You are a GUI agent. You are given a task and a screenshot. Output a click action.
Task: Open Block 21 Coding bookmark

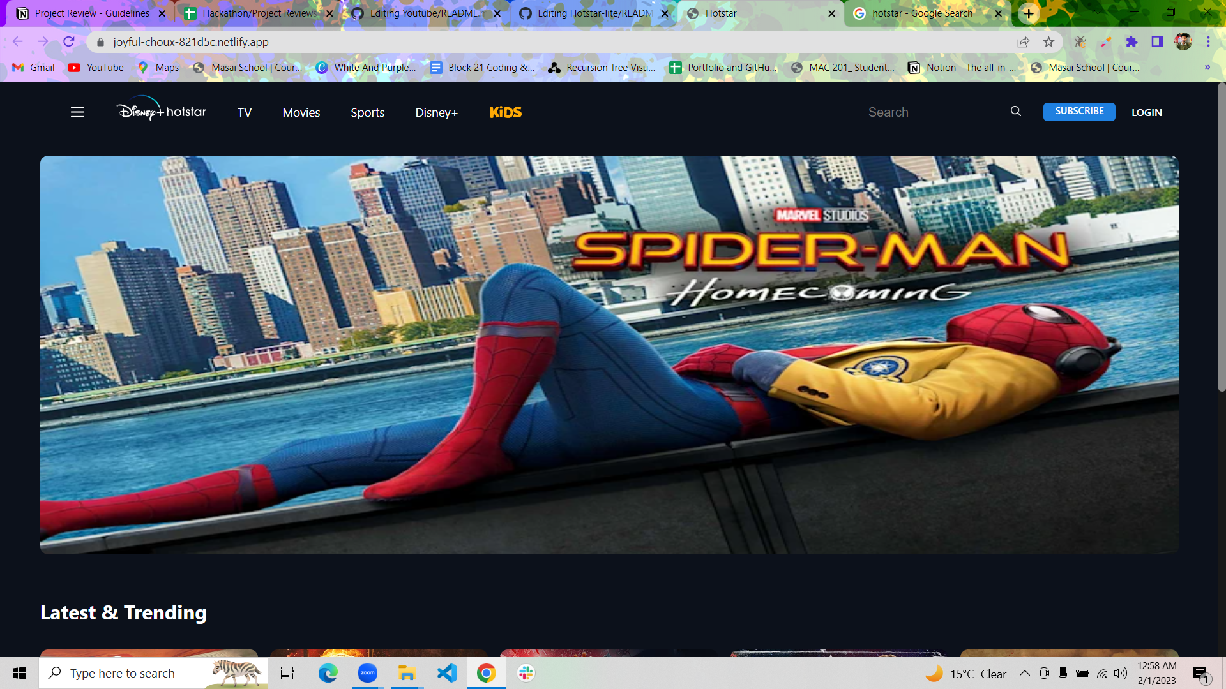(x=482, y=68)
